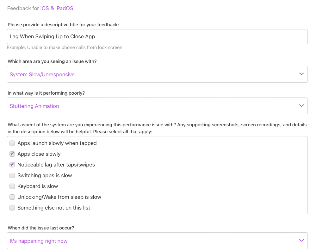Click the descriptive title prompt label
The width and height of the screenshot is (310, 251).
point(63,25)
